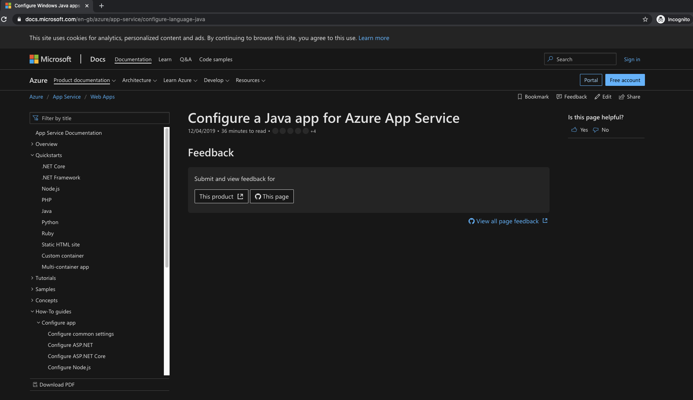693x400 pixels.
Task: Collapse the Configure app node
Action: [38, 323]
